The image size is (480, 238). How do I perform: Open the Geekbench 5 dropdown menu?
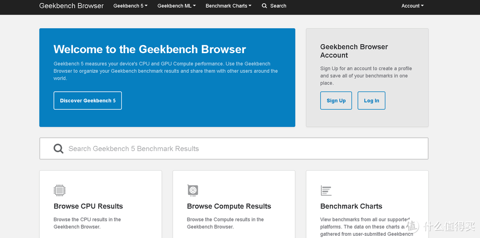(x=130, y=6)
